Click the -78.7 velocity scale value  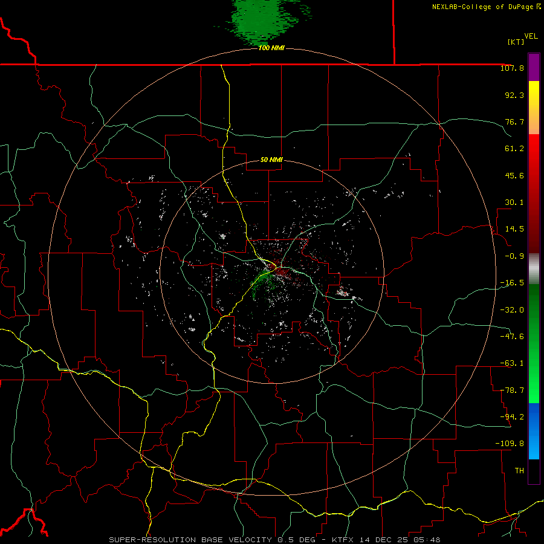[x=512, y=390]
